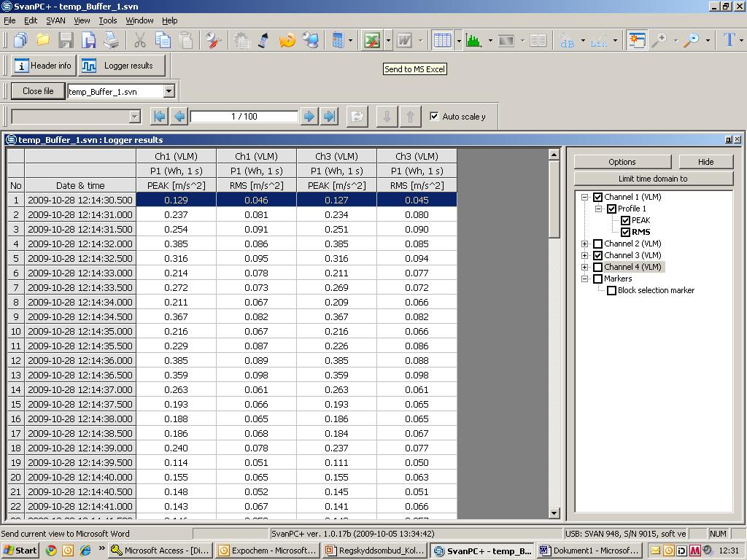Open the Edit menu
The height and width of the screenshot is (560, 747).
[31, 20]
